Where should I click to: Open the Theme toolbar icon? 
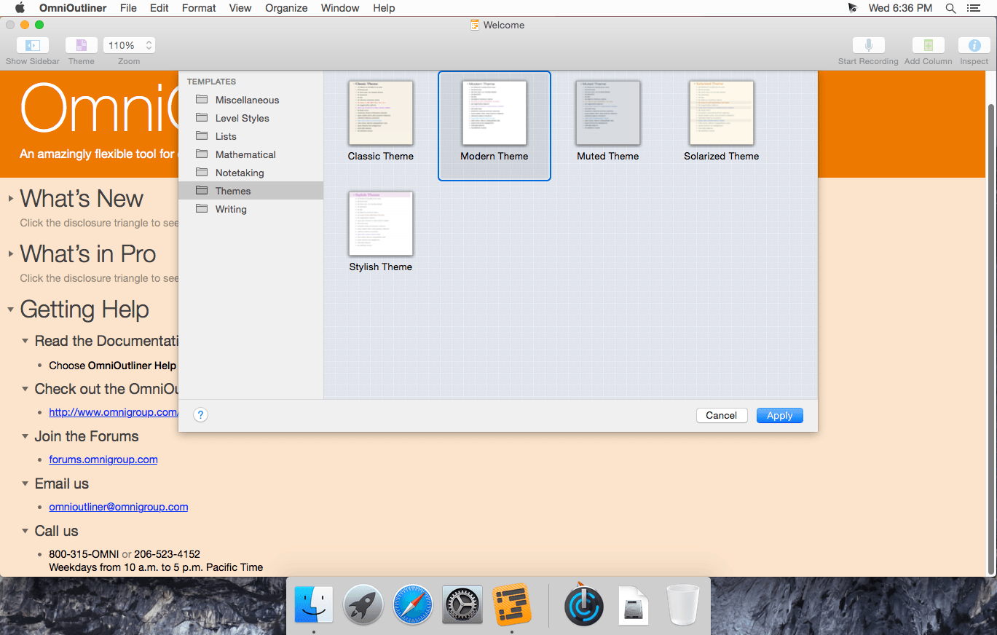click(82, 45)
